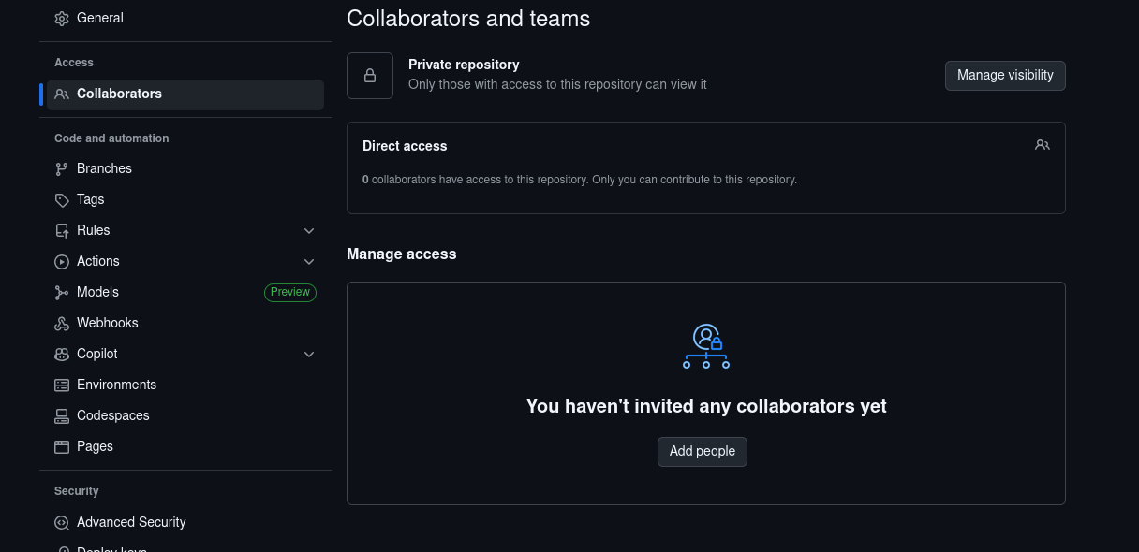The width and height of the screenshot is (1139, 552).
Task: Click the Tags label icon
Action: [62, 200]
